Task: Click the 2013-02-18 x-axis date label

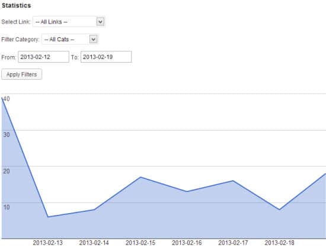Action: click(x=279, y=243)
